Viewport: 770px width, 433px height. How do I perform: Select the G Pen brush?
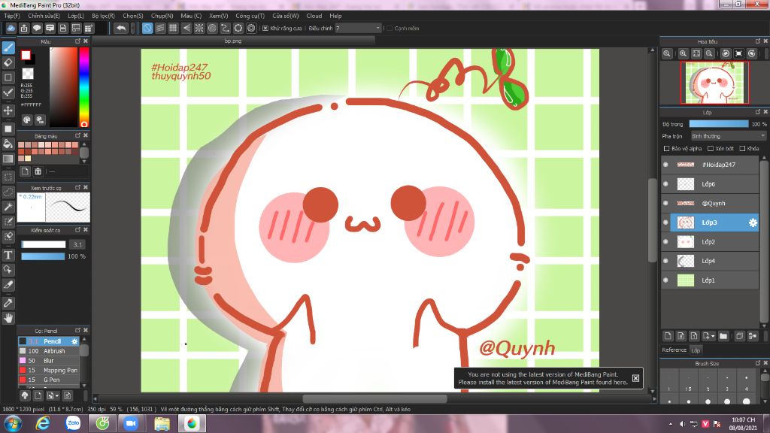[49, 380]
